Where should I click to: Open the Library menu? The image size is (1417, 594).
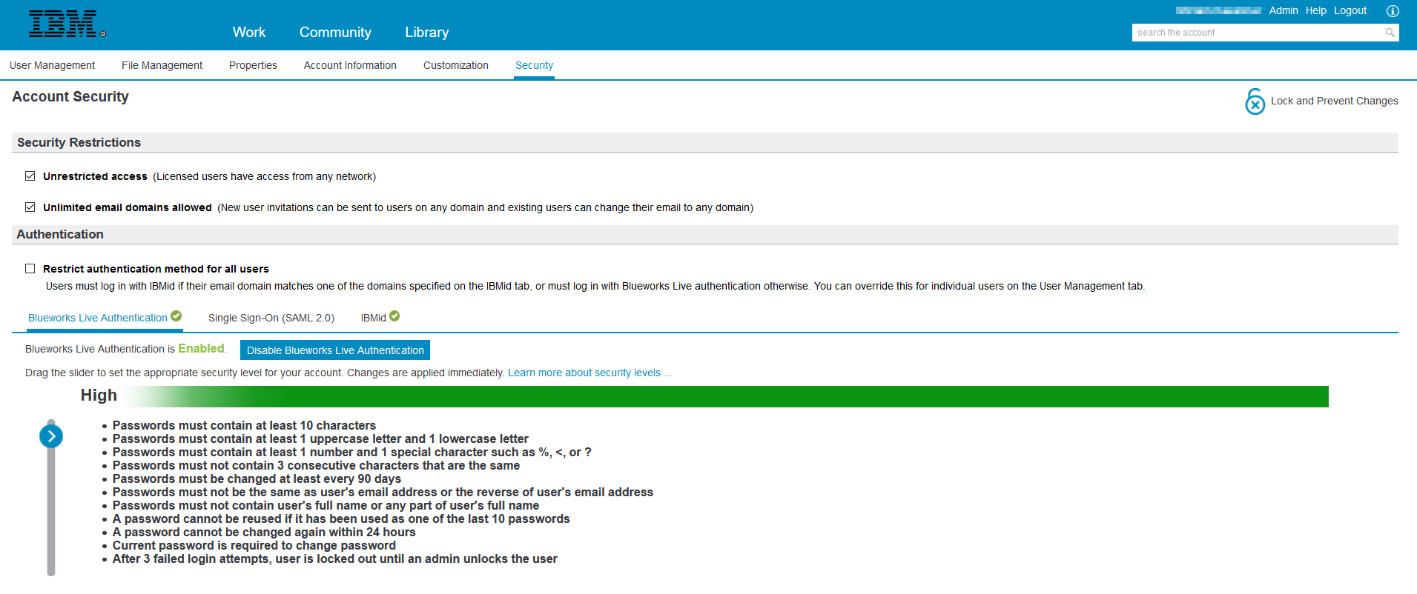tap(427, 33)
